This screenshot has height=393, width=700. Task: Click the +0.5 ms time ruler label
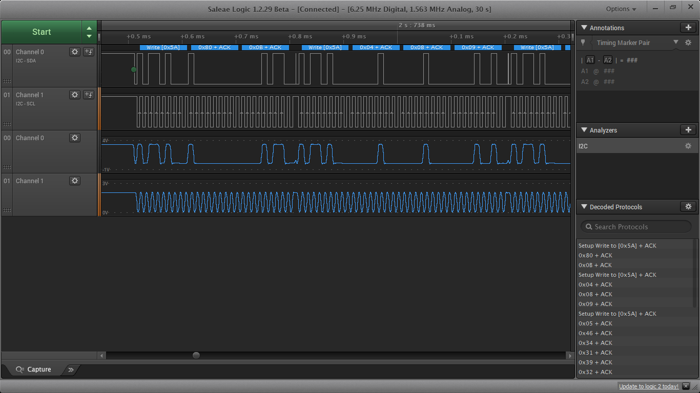[x=139, y=36]
